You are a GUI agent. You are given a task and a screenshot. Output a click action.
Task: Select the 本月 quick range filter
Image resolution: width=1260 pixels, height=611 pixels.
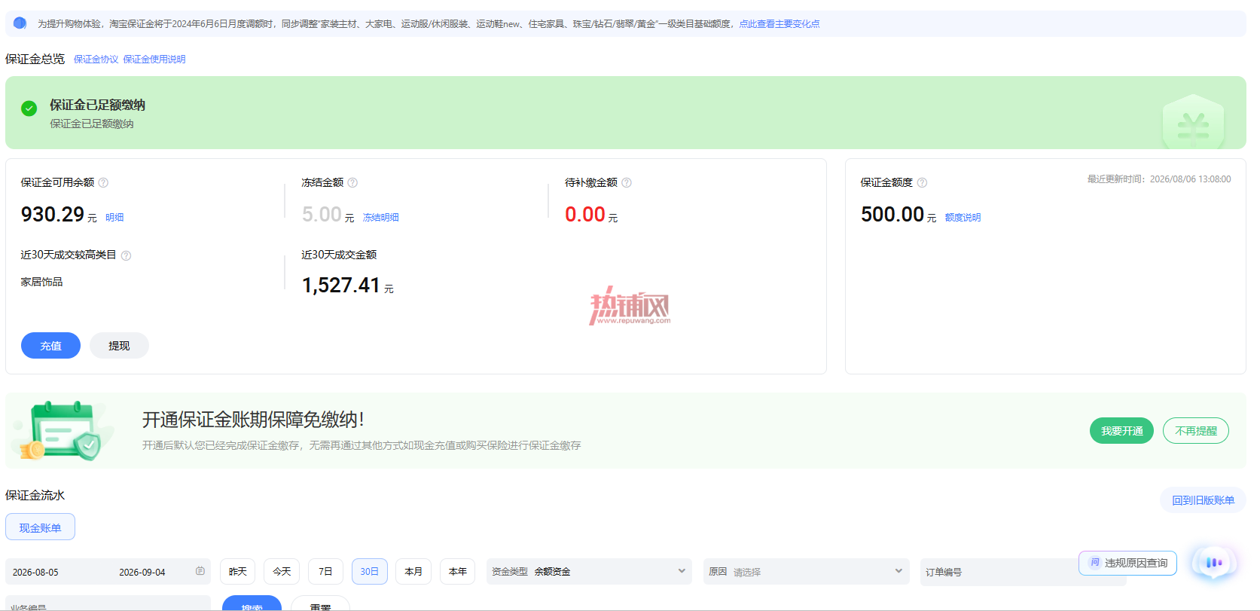click(x=413, y=571)
